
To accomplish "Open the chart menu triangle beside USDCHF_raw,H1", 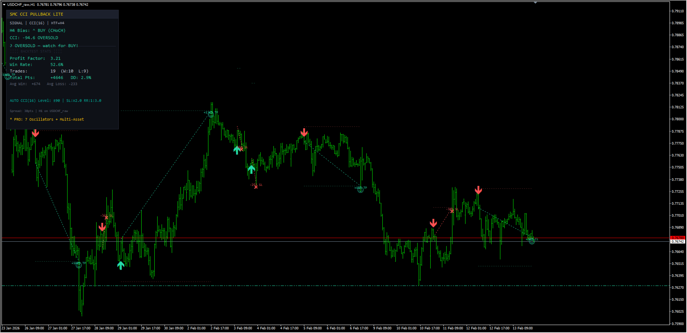I will (4, 5).
